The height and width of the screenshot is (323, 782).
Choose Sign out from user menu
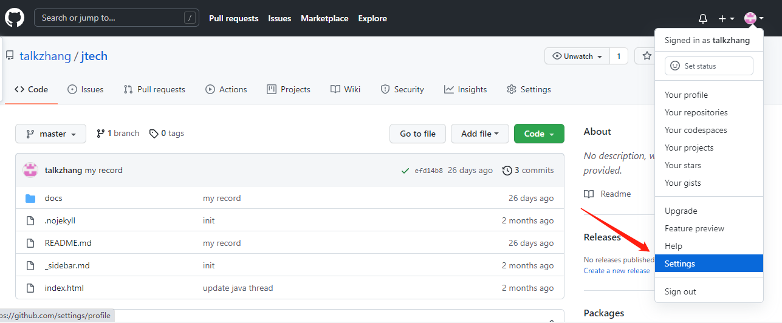pyautogui.click(x=709, y=291)
